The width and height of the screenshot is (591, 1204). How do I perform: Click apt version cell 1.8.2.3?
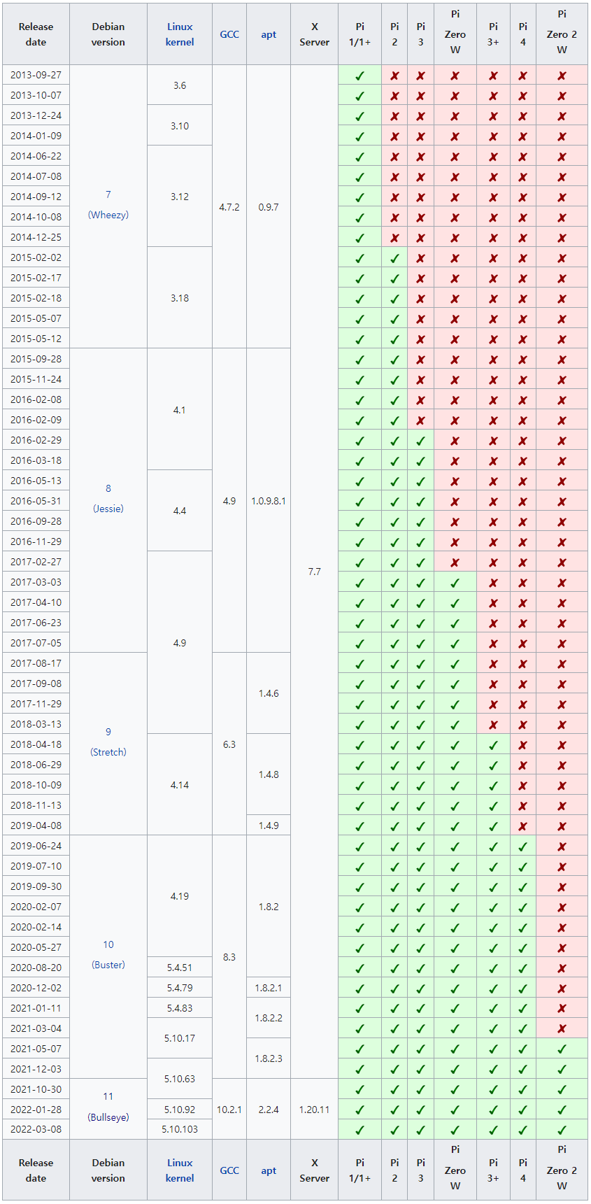pyautogui.click(x=269, y=1058)
